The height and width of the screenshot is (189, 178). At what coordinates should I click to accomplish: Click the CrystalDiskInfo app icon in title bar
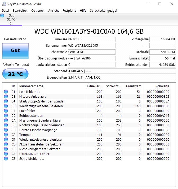(4, 4)
